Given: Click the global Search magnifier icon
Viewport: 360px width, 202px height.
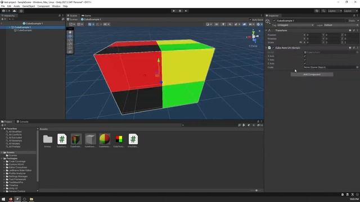Looking at the screenshot, I should pyautogui.click(x=323, y=11).
